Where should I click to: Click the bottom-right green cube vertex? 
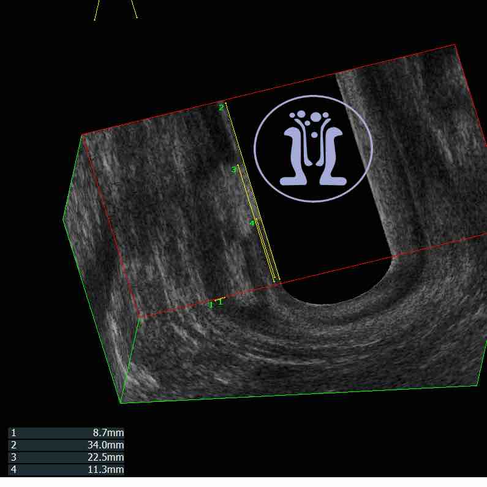coord(477,385)
